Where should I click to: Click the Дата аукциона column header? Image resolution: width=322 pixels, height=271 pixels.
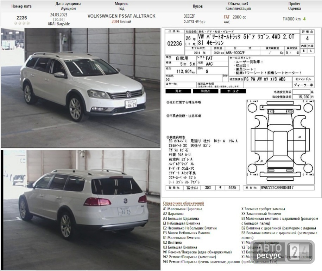click(x=68, y=4)
